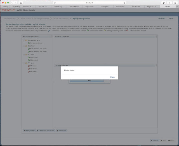Image resolution: width=179 pixels, height=146 pixels.
Task: Go to Define processes step
Action: pos(42,18)
